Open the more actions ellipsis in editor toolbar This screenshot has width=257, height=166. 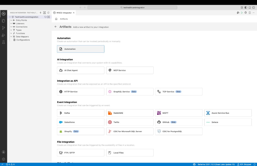click(253, 13)
